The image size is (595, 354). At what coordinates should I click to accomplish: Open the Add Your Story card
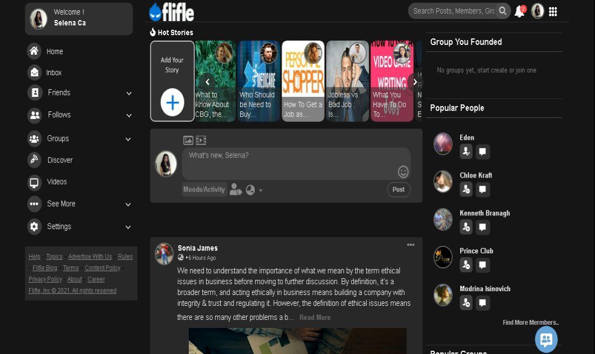coord(172,81)
